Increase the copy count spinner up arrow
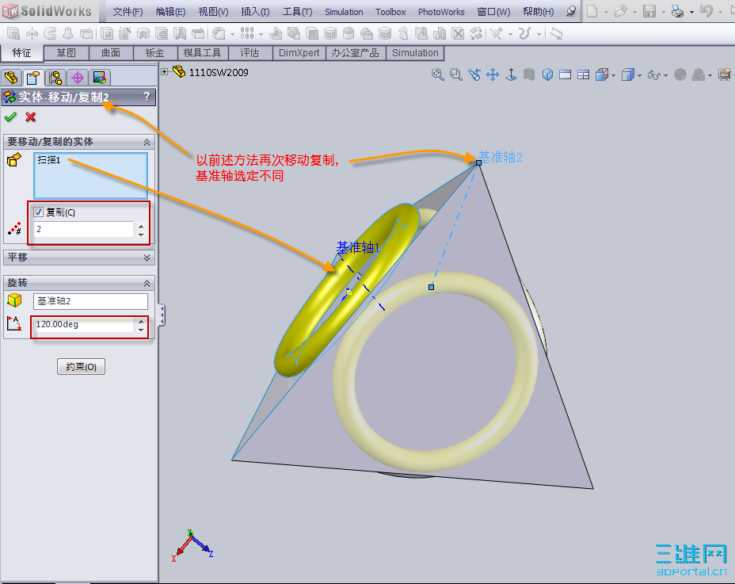 (x=141, y=226)
